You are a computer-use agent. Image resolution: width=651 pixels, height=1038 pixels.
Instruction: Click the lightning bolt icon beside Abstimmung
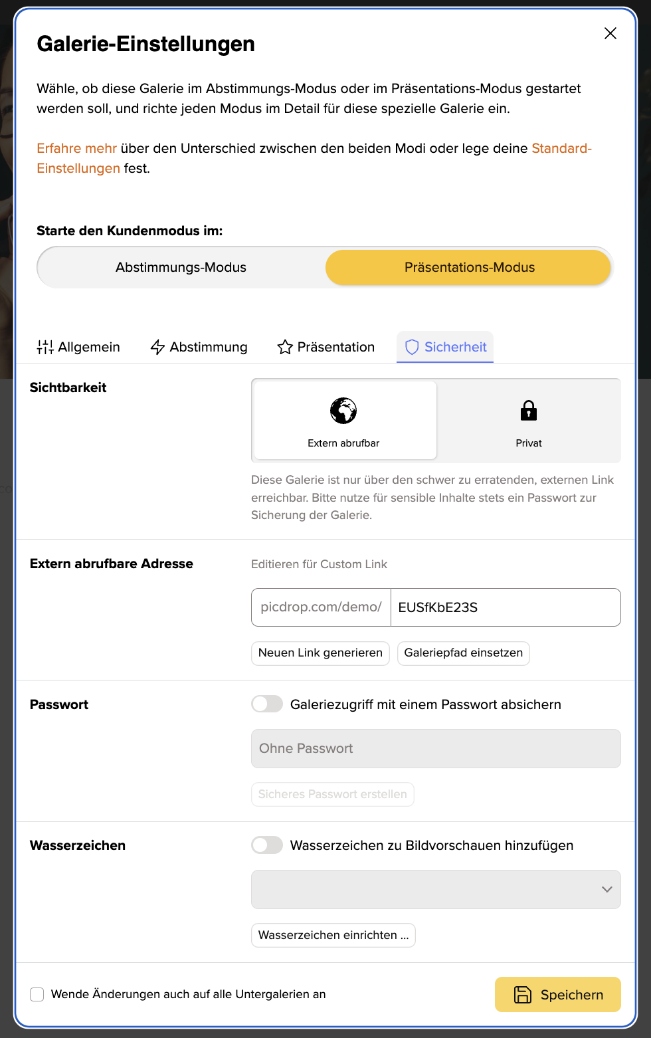pyautogui.click(x=157, y=347)
